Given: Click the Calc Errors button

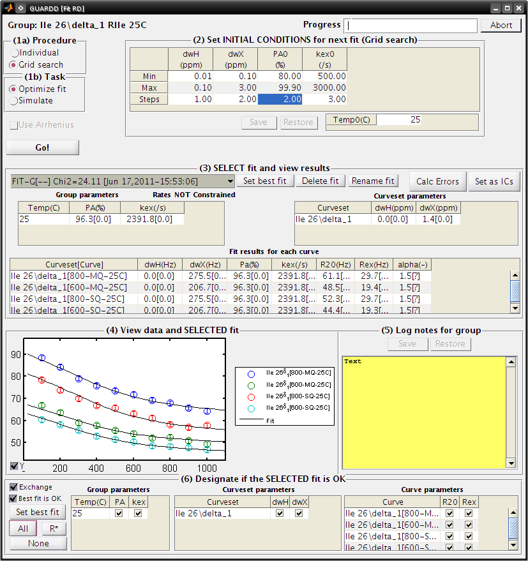Looking at the screenshot, I should click(x=437, y=181).
